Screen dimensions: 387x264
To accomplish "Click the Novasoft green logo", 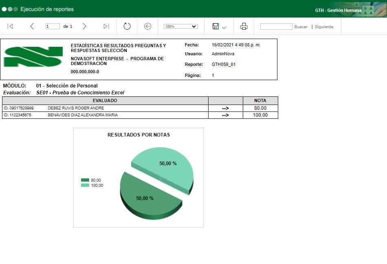I will [33, 57].
